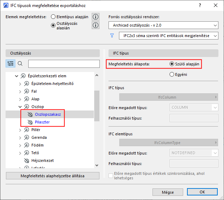224x200 pixels.
Task: Select the Egyéni radio option
Action: 172,74
